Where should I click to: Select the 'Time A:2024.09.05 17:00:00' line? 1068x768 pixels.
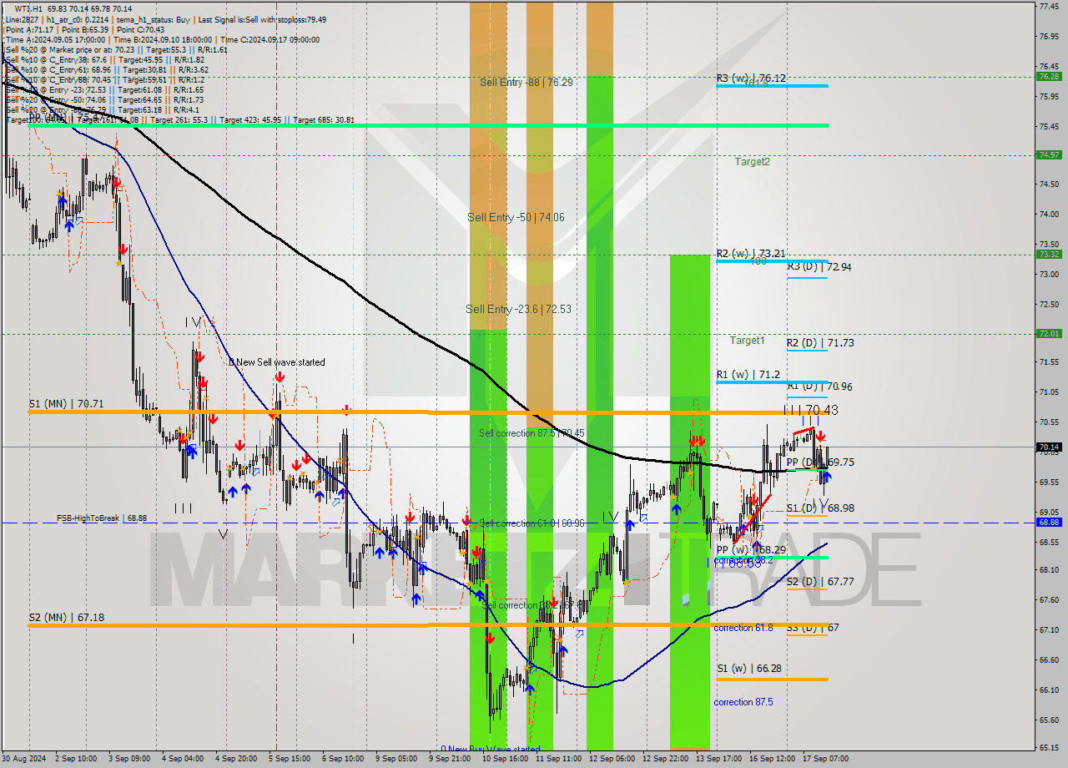coord(55,39)
